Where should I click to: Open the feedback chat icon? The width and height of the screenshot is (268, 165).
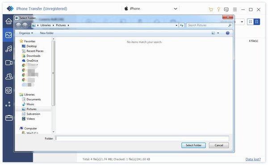tap(226, 9)
